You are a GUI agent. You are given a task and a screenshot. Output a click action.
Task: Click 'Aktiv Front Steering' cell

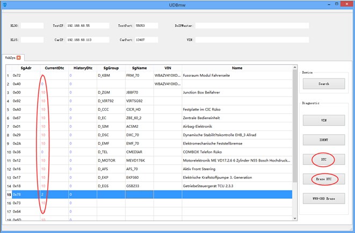pyautogui.click(x=237, y=169)
